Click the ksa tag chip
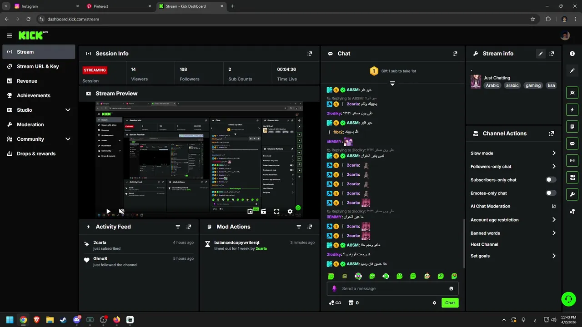The image size is (582, 327). point(551,85)
